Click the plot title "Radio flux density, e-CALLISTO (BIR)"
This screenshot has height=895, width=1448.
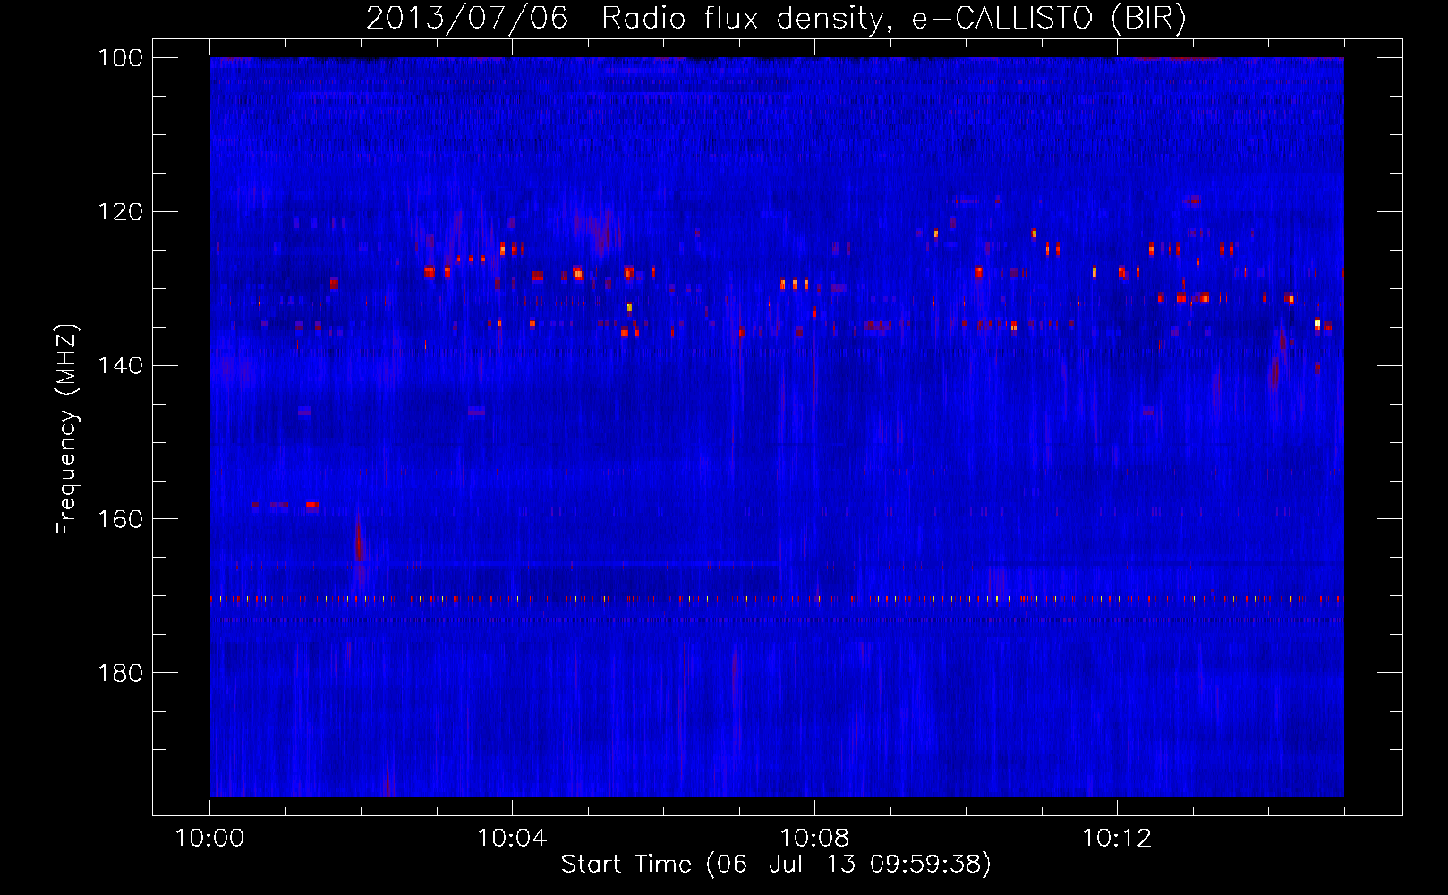point(893,18)
